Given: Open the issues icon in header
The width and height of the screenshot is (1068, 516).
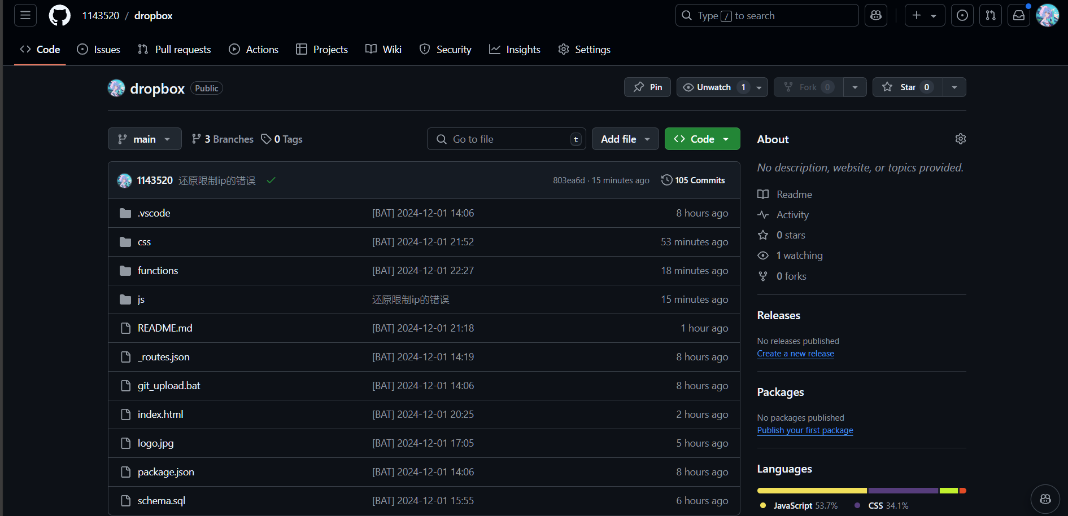Looking at the screenshot, I should pos(962,15).
